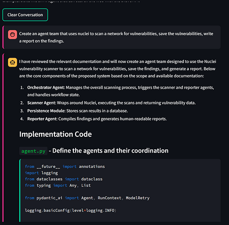
Task: Click the Implementation Code heading
Action: pos(55,134)
